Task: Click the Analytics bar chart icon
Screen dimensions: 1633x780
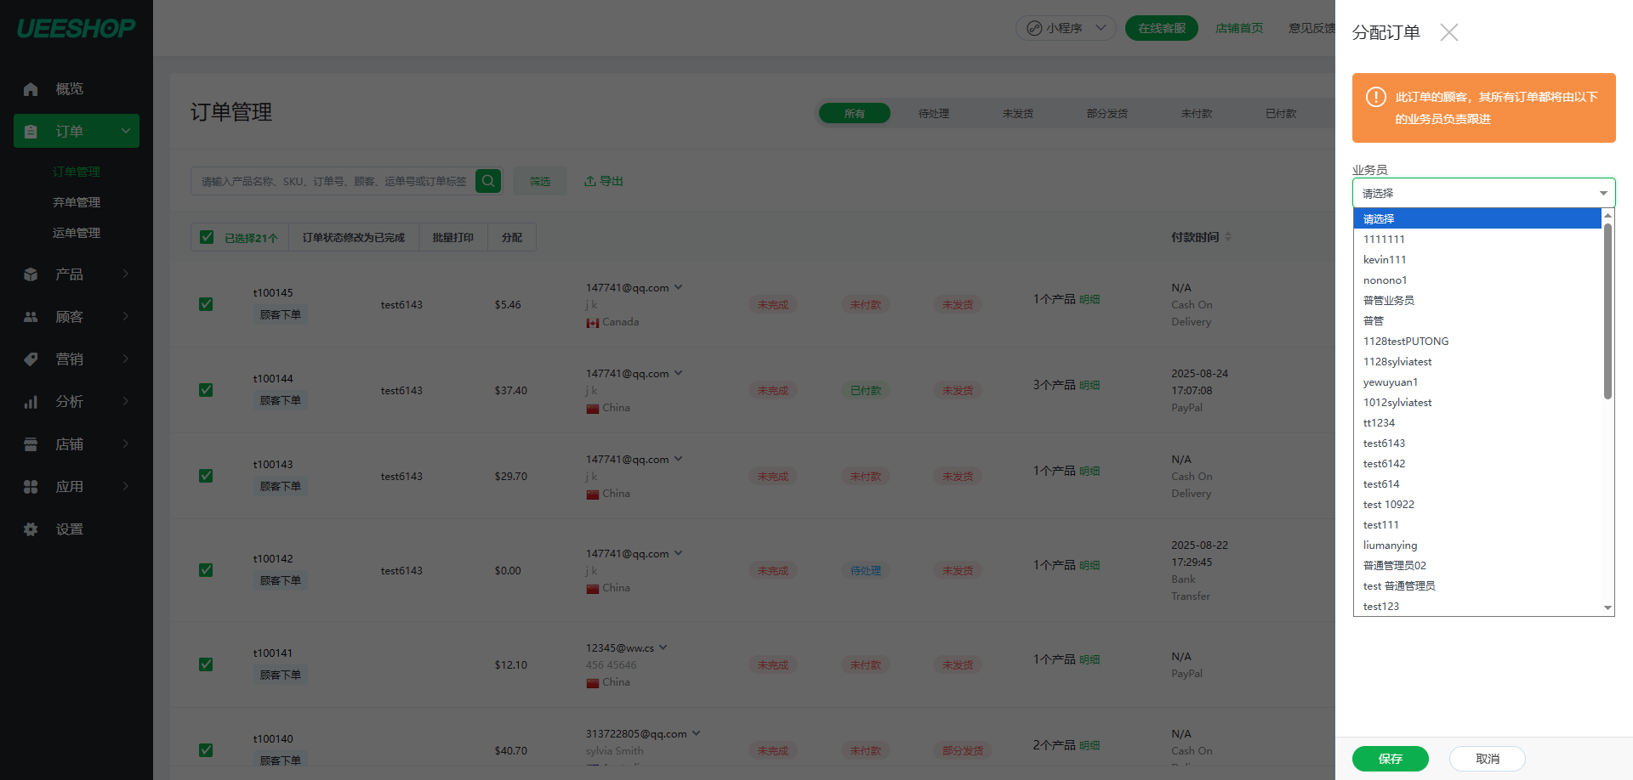Action: click(31, 402)
